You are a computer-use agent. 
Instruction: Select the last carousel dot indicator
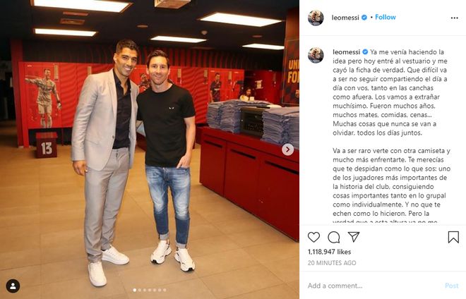pos(165,290)
